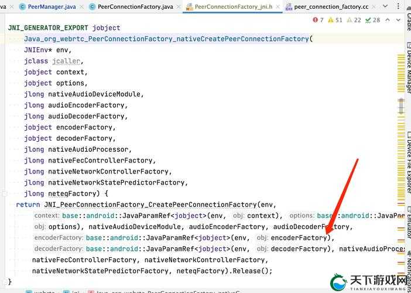Image resolution: width=411 pixels, height=293 pixels.
Task: Jump to next highlighted problem arrow
Action: tap(398, 20)
